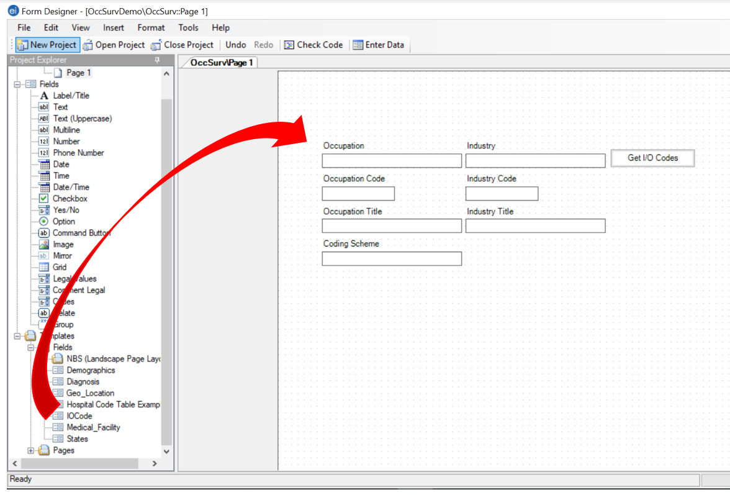Collapse the Fields node under Templates
Viewport: 730px width, 495px height.
31,347
